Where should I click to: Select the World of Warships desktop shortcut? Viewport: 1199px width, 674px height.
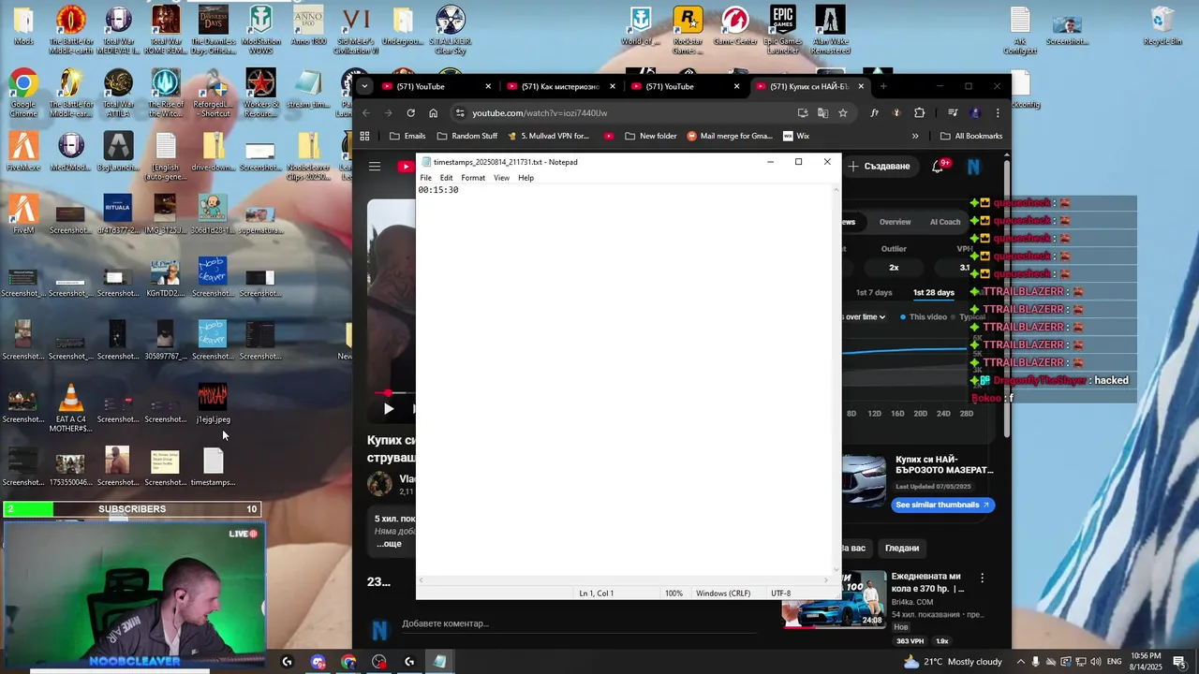click(x=641, y=25)
